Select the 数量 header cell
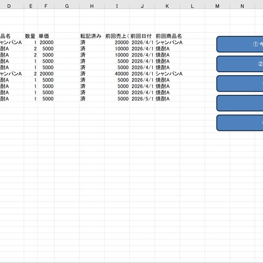The width and height of the screenshot is (263, 263). (x=31, y=36)
